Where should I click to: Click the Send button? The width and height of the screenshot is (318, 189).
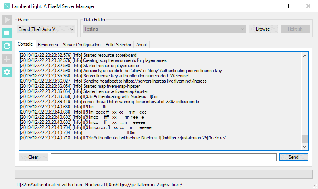(294, 157)
